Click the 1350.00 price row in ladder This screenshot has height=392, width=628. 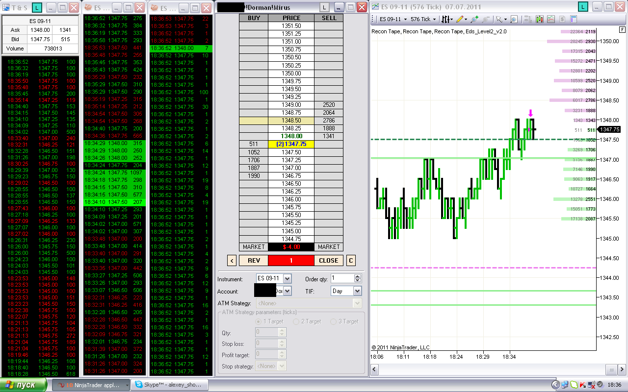291,73
